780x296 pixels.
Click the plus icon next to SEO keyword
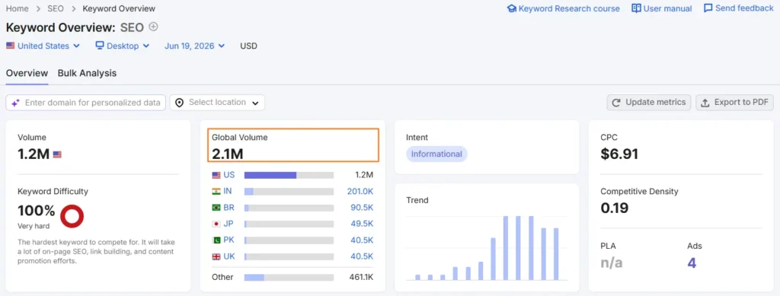point(153,27)
